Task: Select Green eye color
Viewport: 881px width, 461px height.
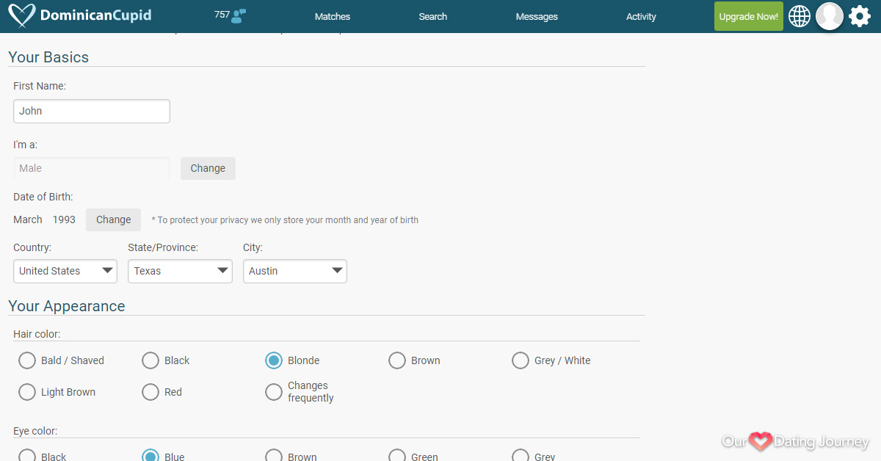Action: click(x=397, y=455)
